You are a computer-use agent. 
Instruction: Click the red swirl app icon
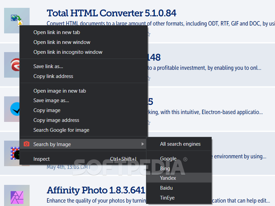12,65
